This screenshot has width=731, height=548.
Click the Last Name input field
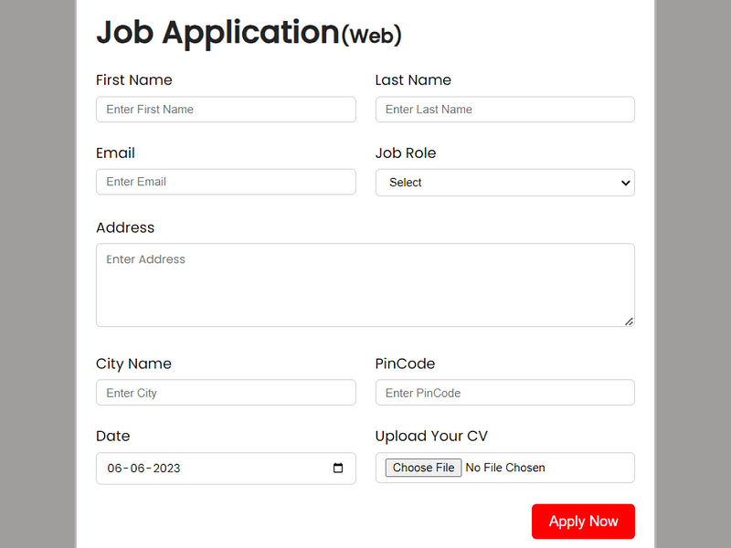[504, 109]
